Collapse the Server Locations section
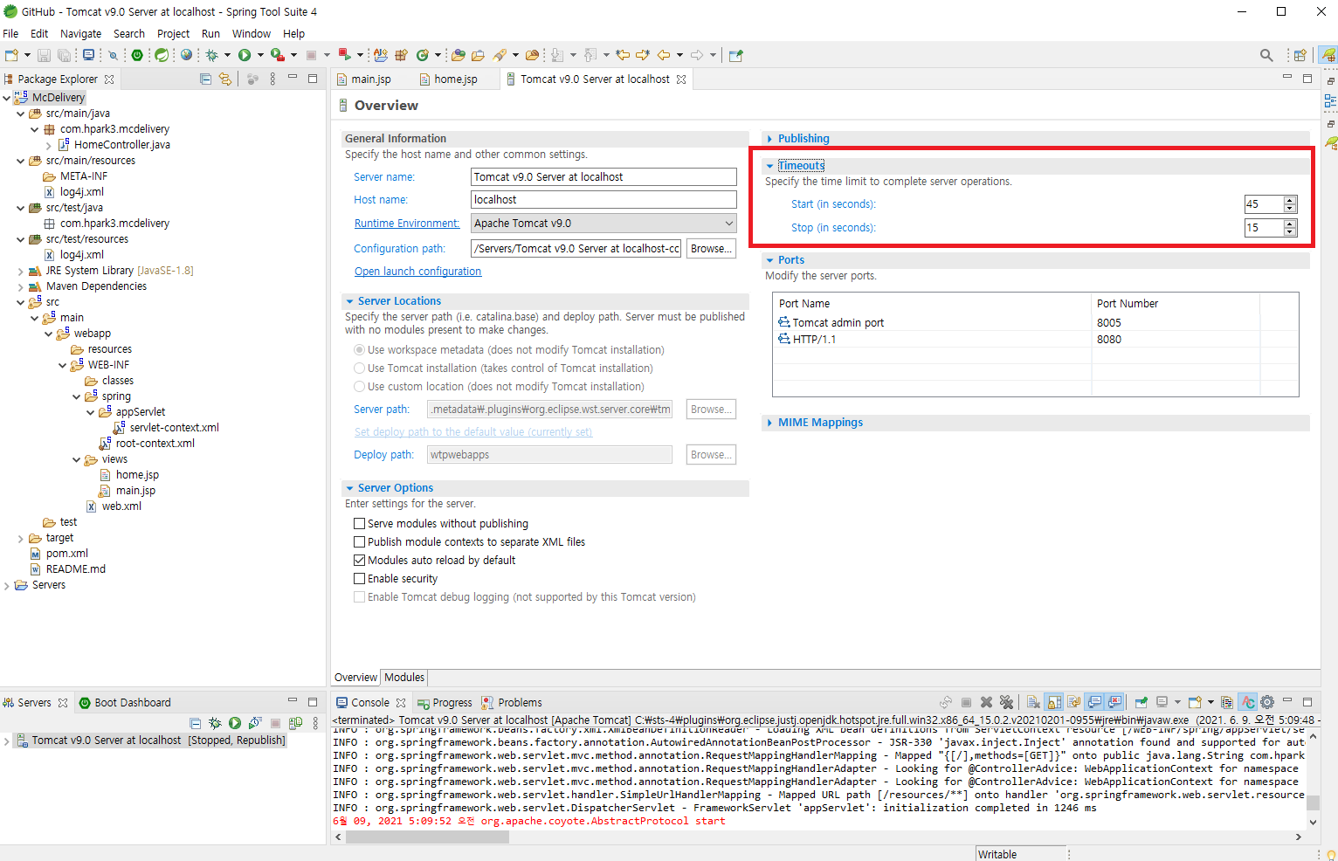Screen dimensions: 1338x861 point(349,301)
